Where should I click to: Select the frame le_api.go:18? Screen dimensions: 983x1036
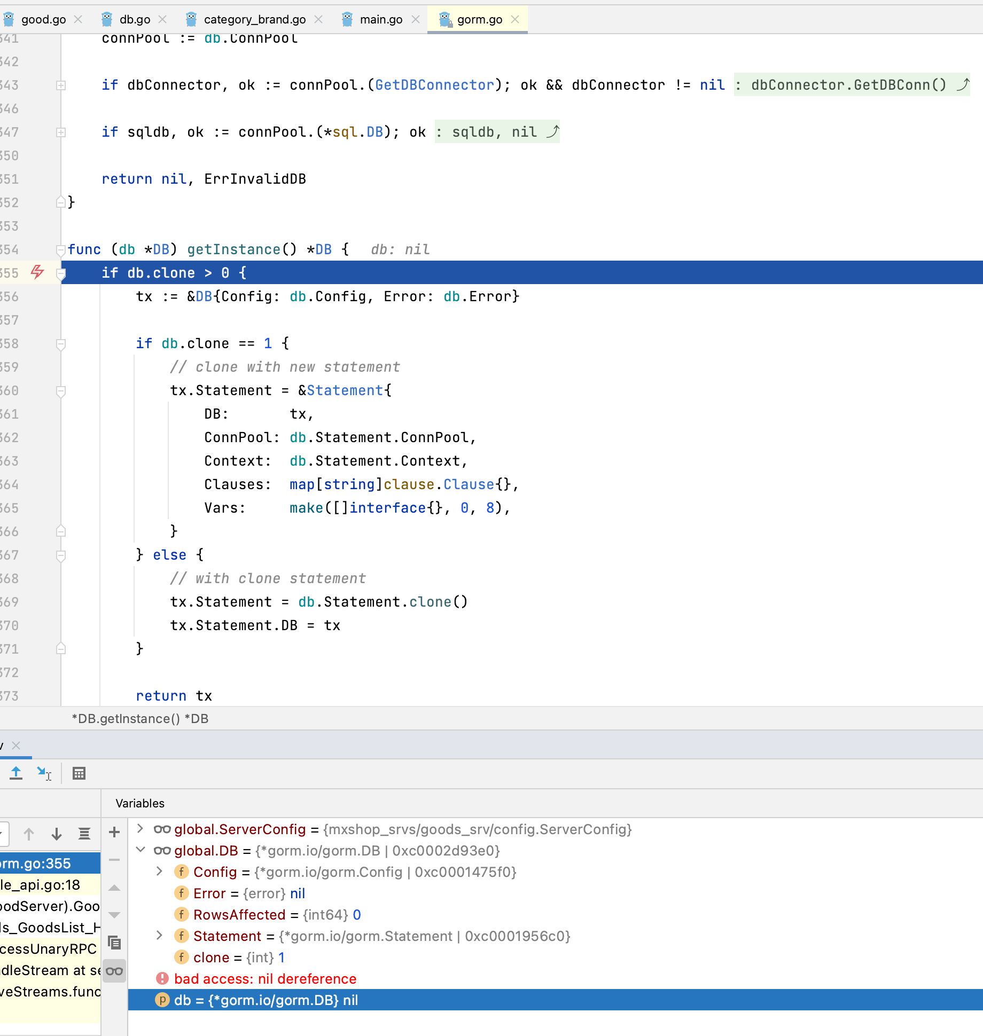[50, 885]
